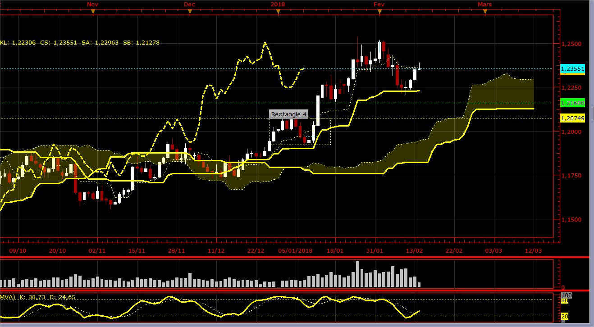Click the orange triangle marker under Dec

[190, 12]
